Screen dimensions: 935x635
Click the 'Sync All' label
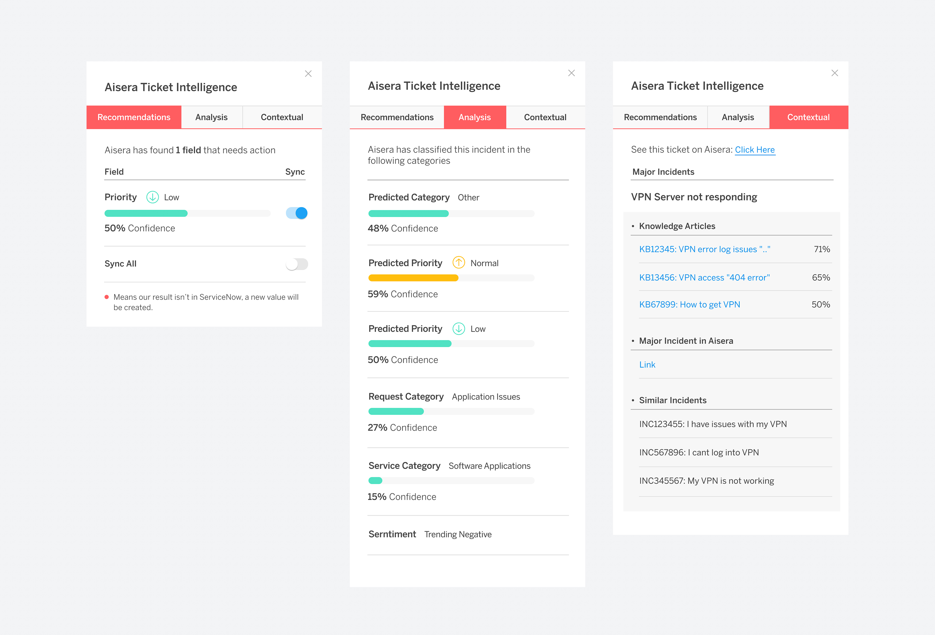(x=120, y=264)
